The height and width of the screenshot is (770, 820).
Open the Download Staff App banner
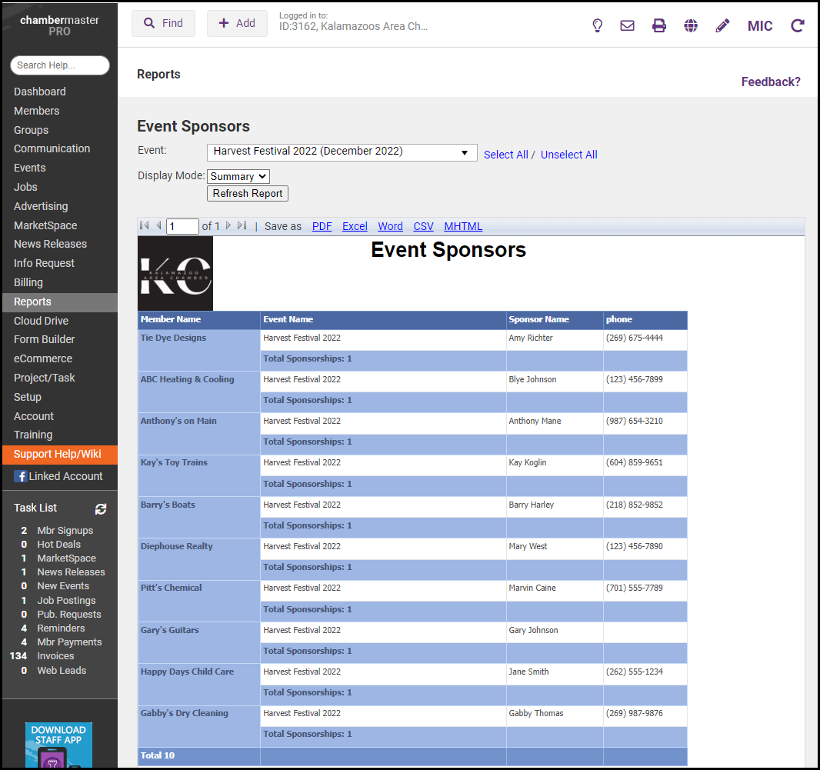58,745
